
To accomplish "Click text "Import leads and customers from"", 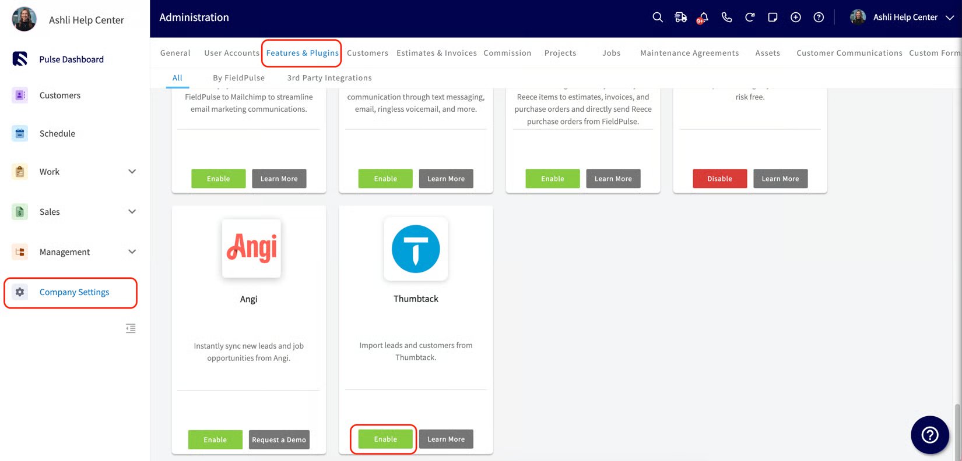I will (416, 345).
